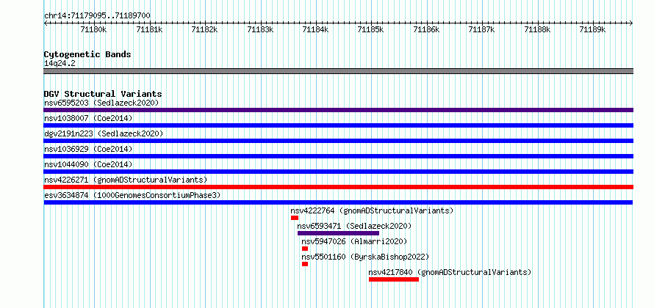Image resolution: width=654 pixels, height=308 pixels.
Task: Click the 71186k ruler tick label
Action: click(427, 29)
